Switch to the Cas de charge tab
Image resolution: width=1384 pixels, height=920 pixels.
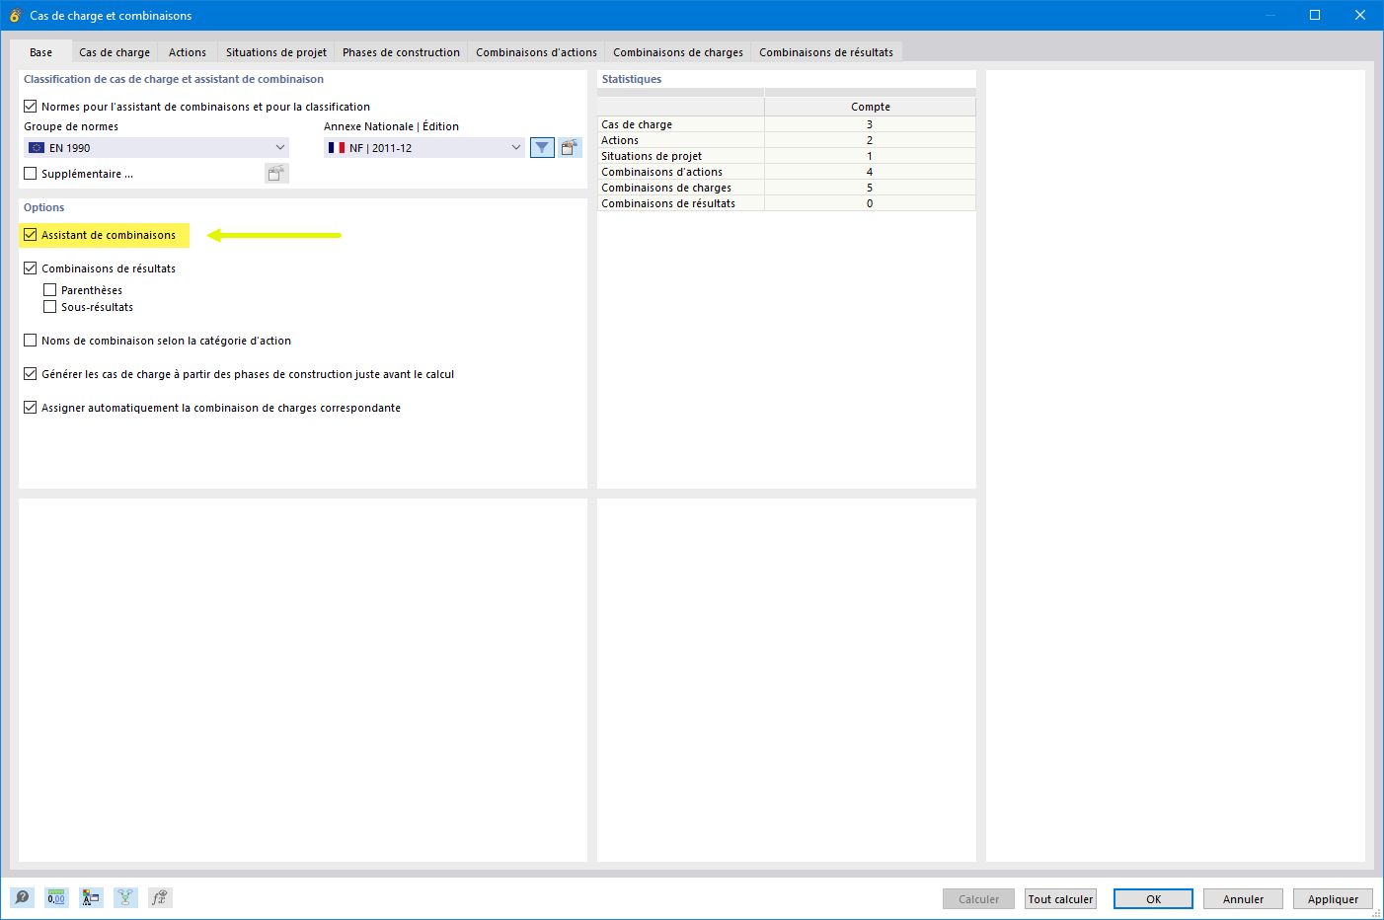(x=115, y=52)
